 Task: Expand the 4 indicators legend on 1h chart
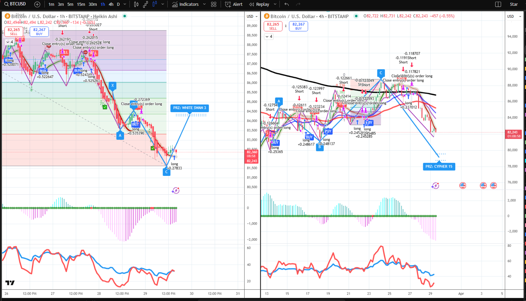pos(10,42)
